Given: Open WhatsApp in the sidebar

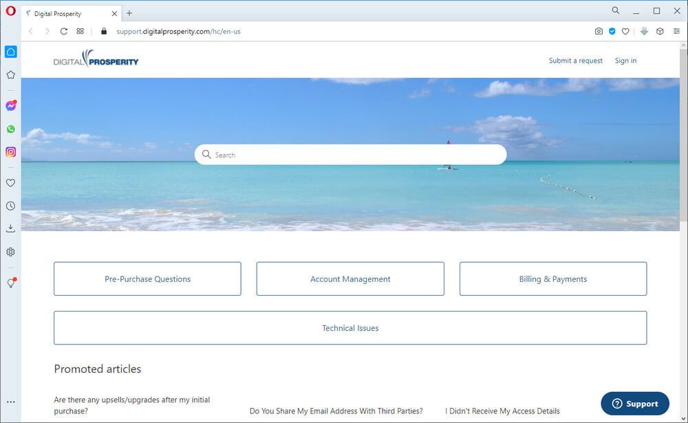Looking at the screenshot, I should pyautogui.click(x=10, y=129).
